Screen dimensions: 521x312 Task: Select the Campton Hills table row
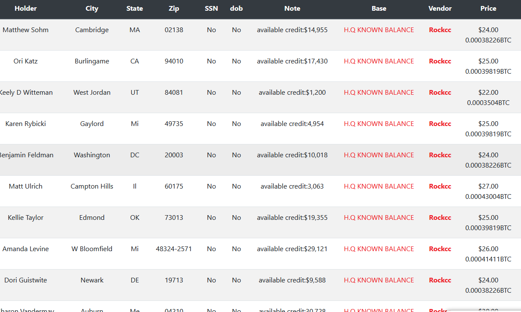click(x=260, y=191)
